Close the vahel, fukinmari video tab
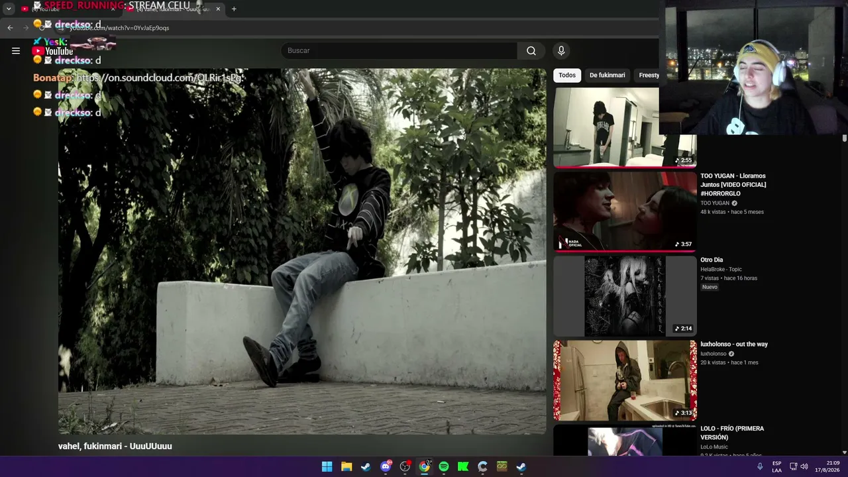848x477 pixels. [218, 9]
